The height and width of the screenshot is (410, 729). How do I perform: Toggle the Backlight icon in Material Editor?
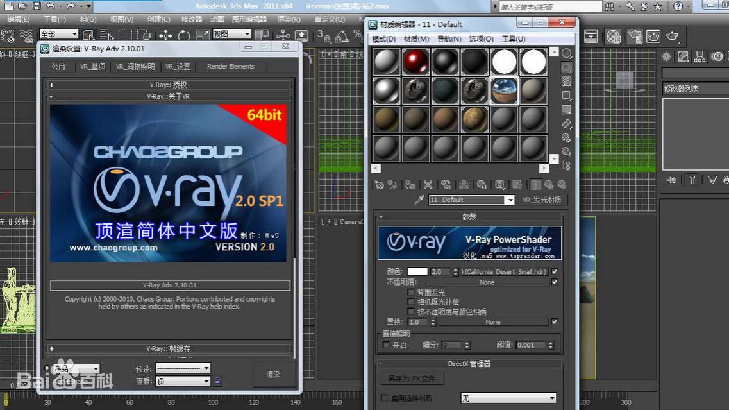pyautogui.click(x=566, y=68)
